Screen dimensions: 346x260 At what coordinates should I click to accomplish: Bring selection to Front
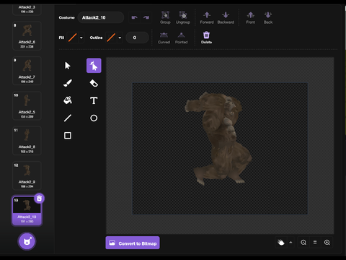(250, 17)
